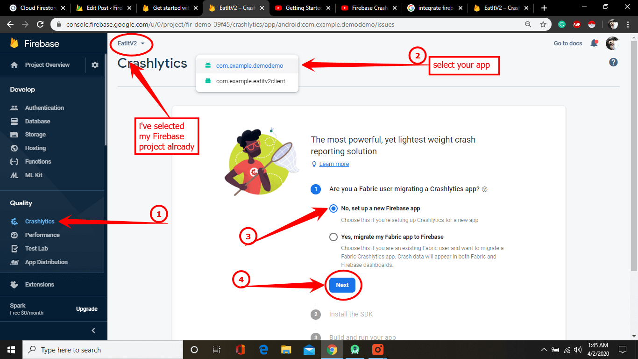This screenshot has width=638, height=359.
Task: Click zoom magnifier icon in address bar
Action: point(528,24)
